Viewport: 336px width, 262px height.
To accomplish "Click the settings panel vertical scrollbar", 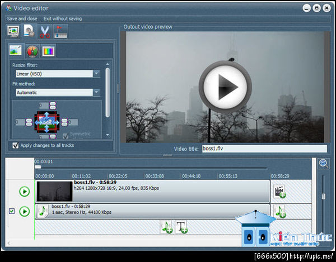I will (x=108, y=92).
